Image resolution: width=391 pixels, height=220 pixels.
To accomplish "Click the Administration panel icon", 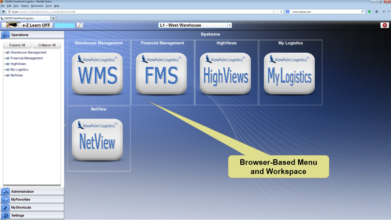I will 6,192.
